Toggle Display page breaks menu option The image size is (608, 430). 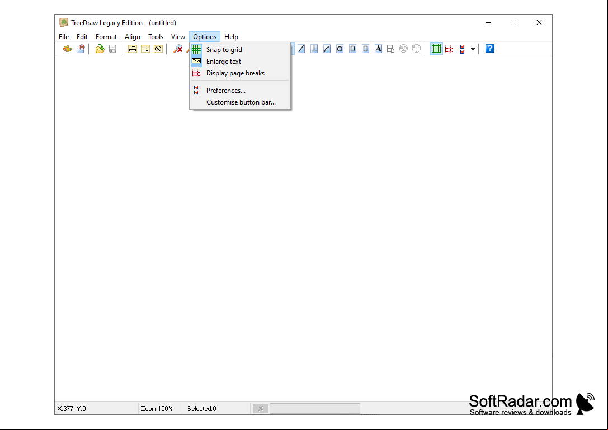[240, 73]
